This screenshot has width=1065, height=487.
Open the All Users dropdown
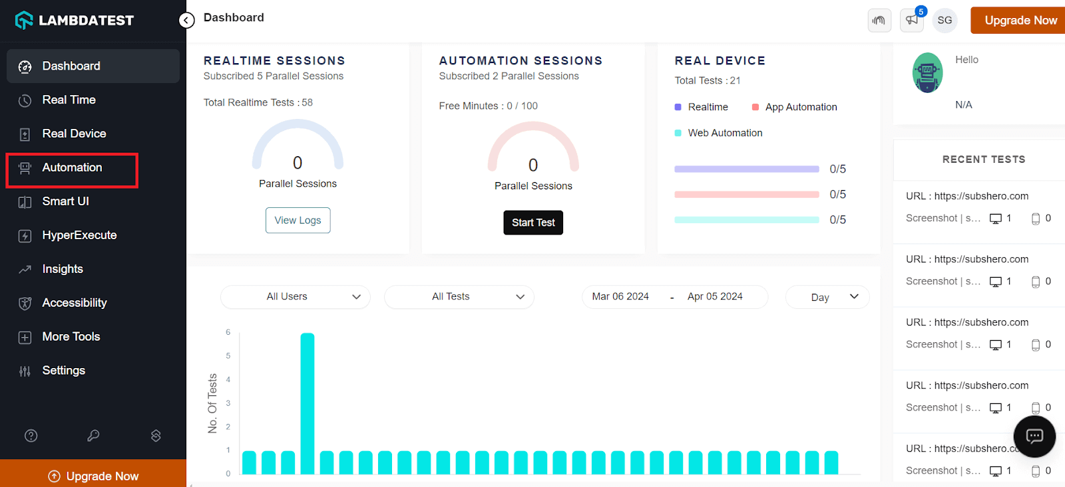click(295, 297)
